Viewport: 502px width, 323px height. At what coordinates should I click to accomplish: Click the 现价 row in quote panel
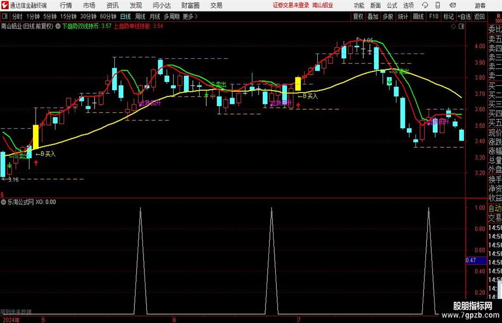point(495,133)
